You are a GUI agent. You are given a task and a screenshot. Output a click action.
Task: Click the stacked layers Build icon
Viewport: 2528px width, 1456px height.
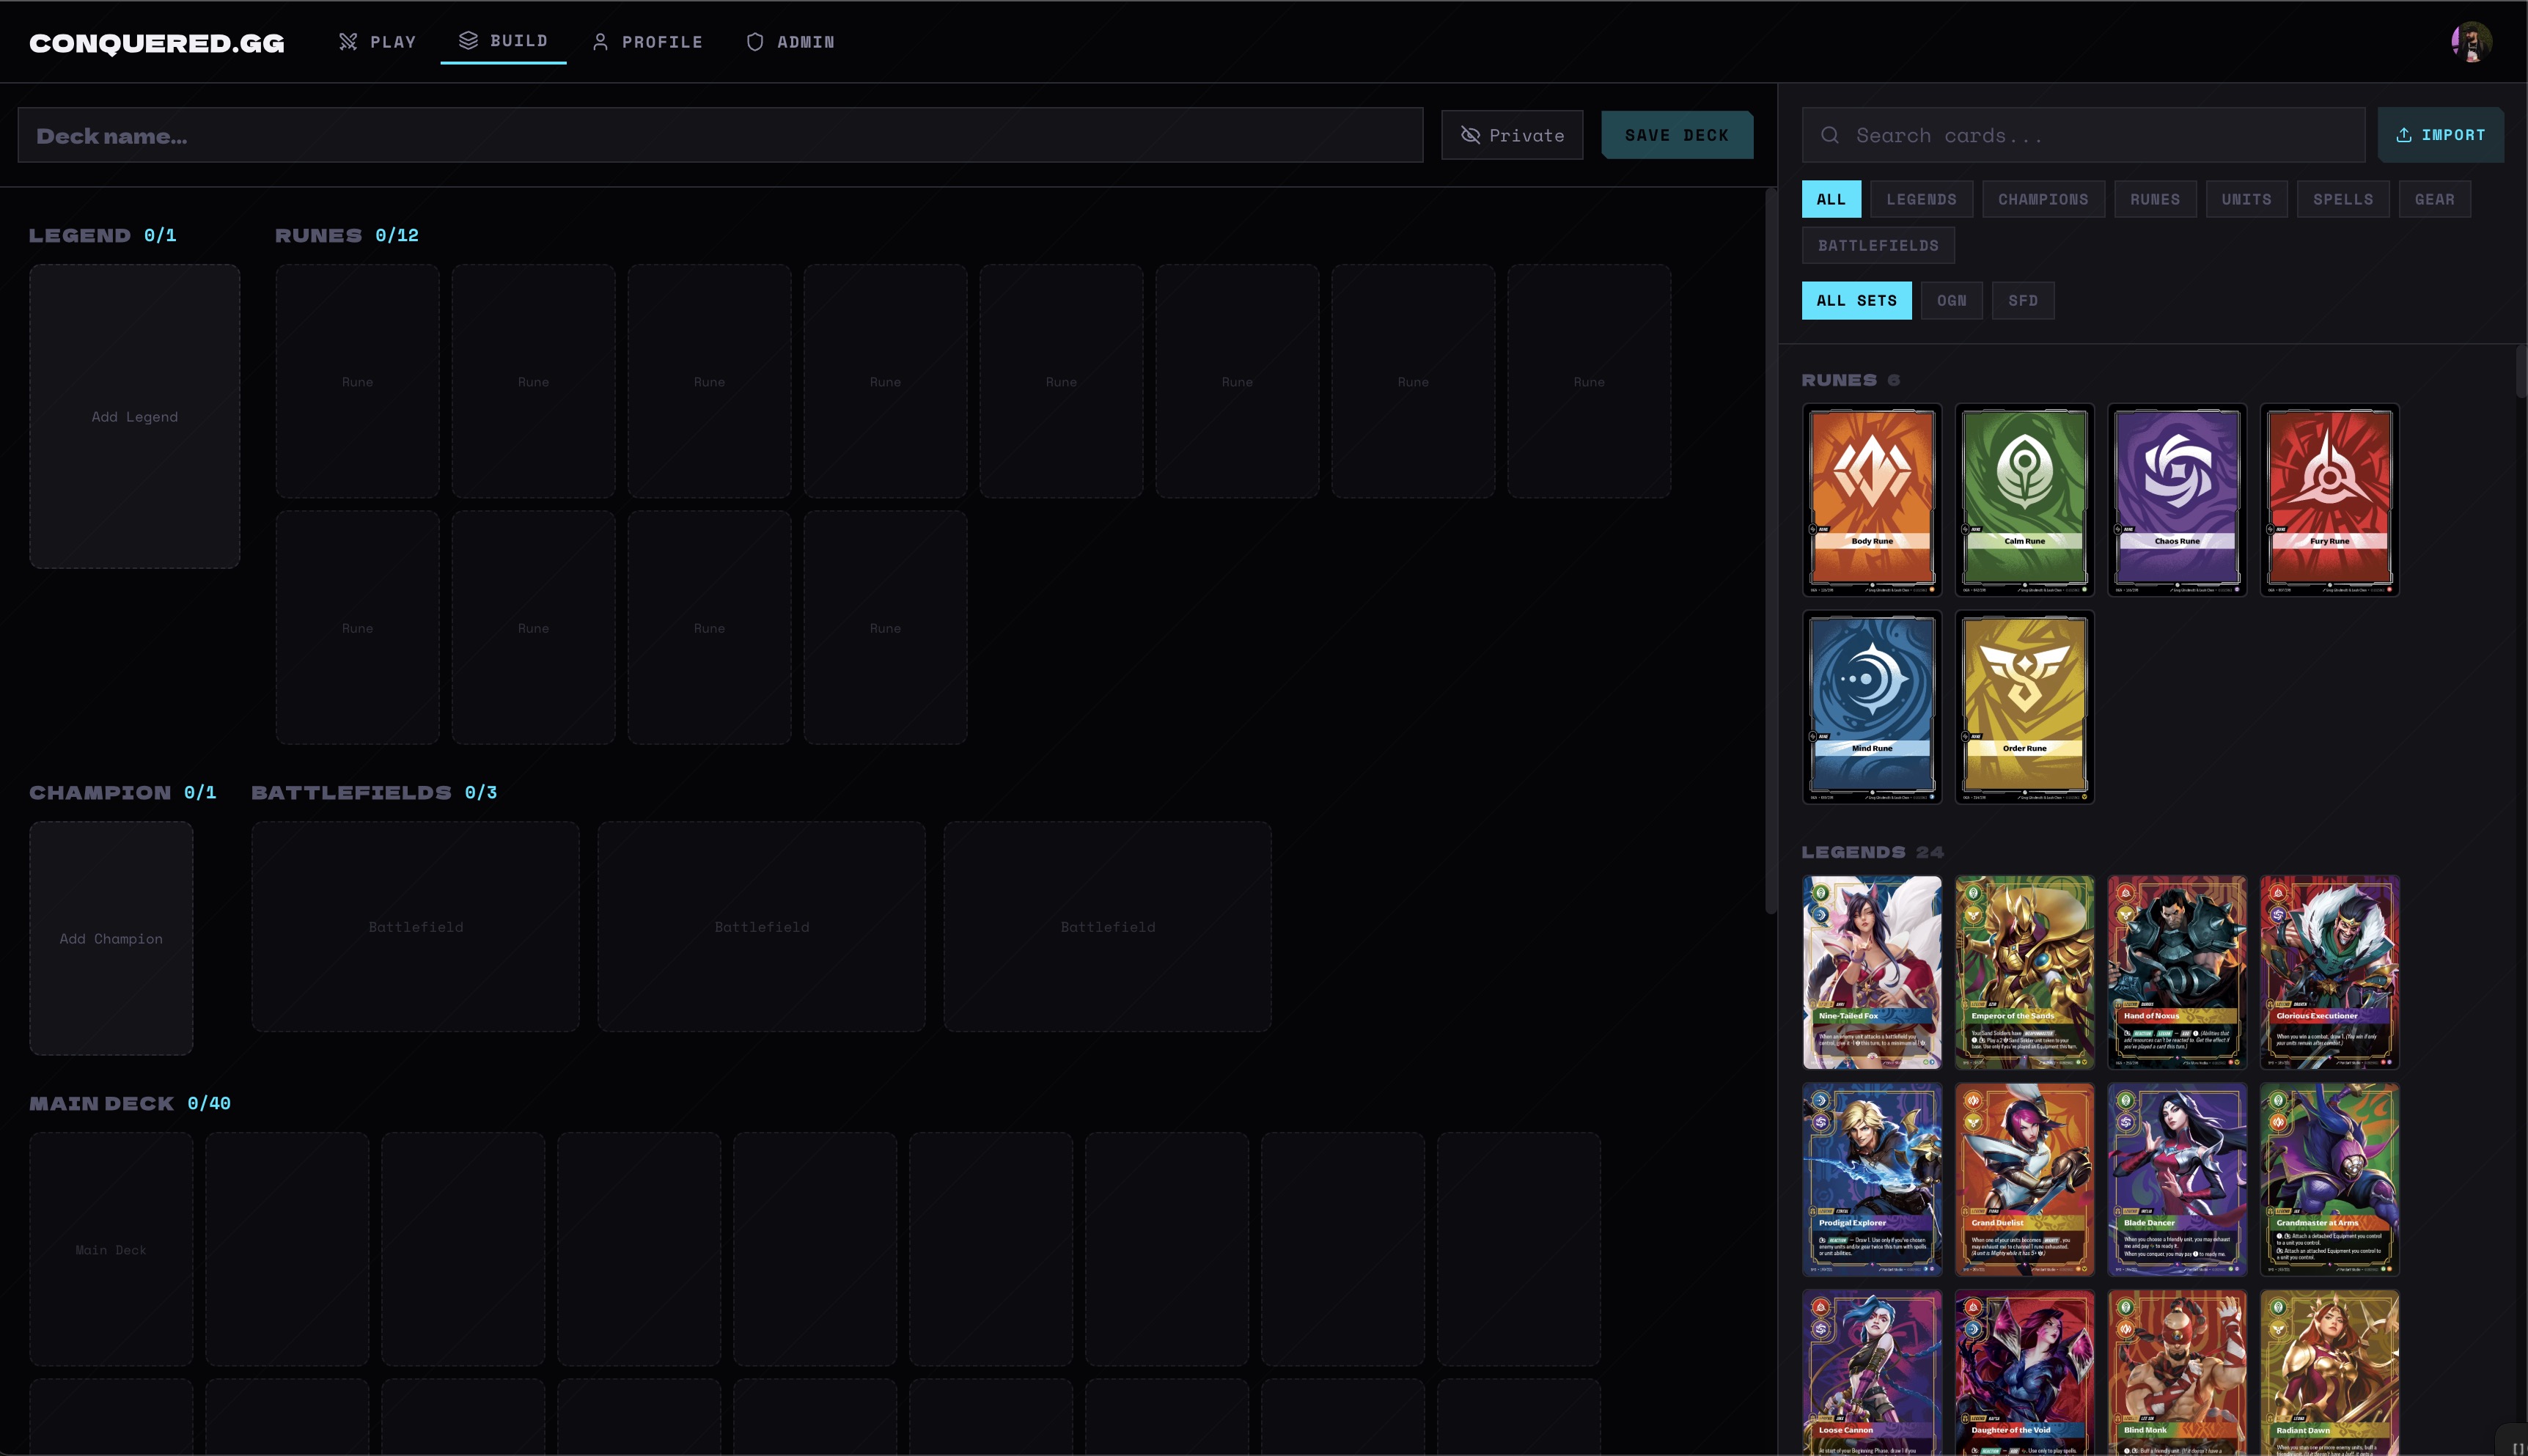pyautogui.click(x=467, y=40)
